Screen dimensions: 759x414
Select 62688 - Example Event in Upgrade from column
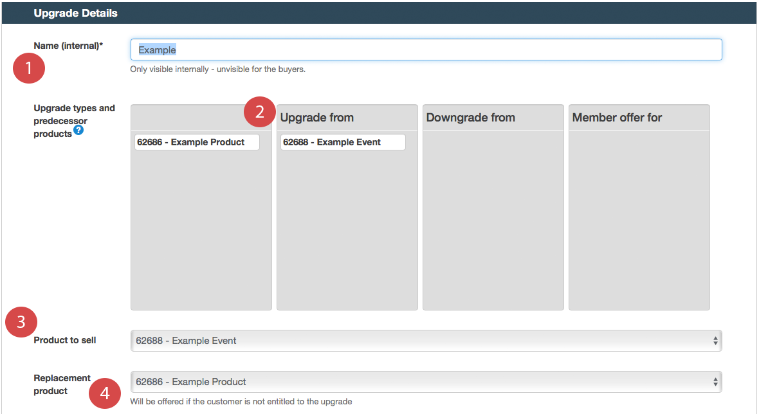(342, 142)
